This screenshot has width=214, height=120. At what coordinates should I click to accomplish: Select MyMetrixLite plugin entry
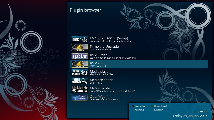pos(139,89)
